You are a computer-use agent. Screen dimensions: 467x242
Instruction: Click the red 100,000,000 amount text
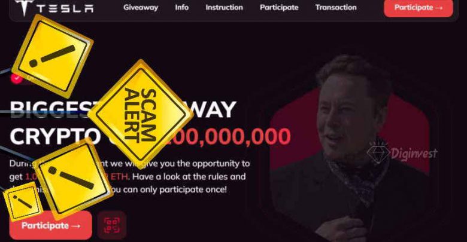[x=228, y=136]
